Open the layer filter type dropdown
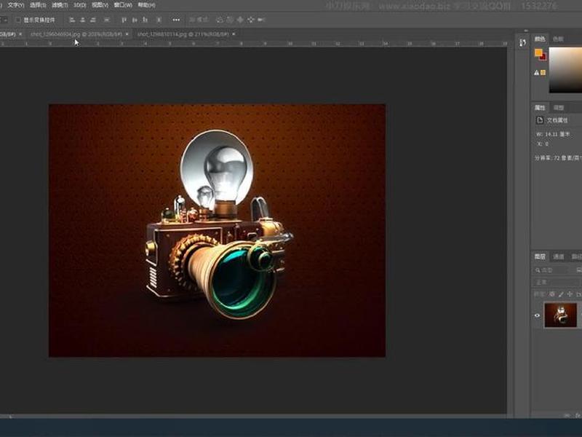582x437 pixels. tap(551, 270)
